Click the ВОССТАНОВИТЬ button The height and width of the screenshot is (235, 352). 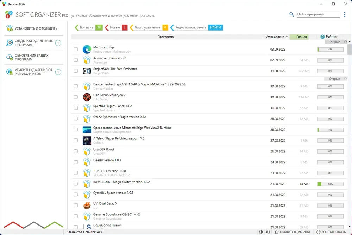pos(331,232)
